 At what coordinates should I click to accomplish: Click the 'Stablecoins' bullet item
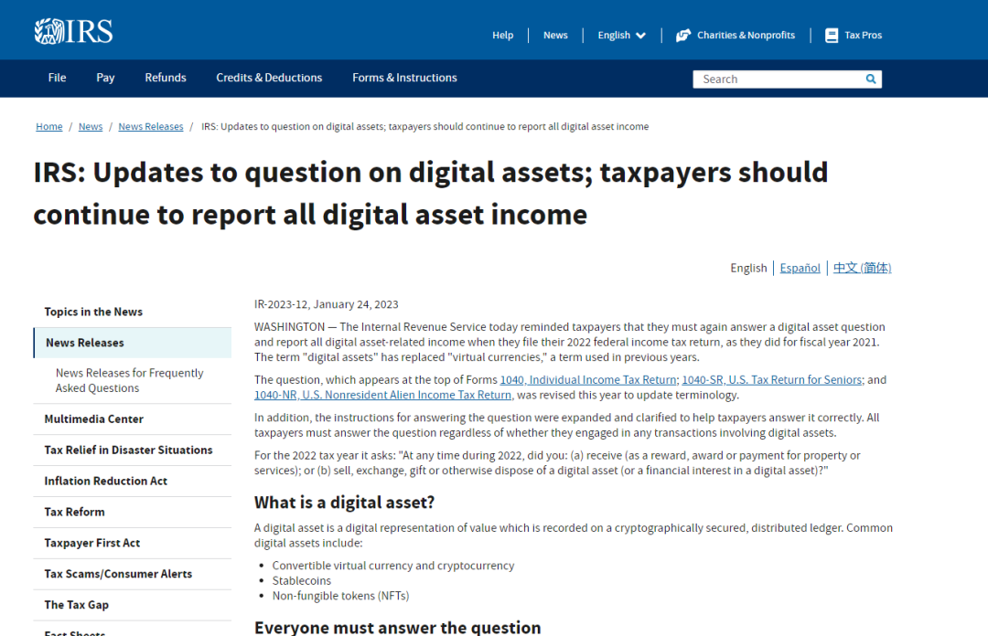coord(301,580)
